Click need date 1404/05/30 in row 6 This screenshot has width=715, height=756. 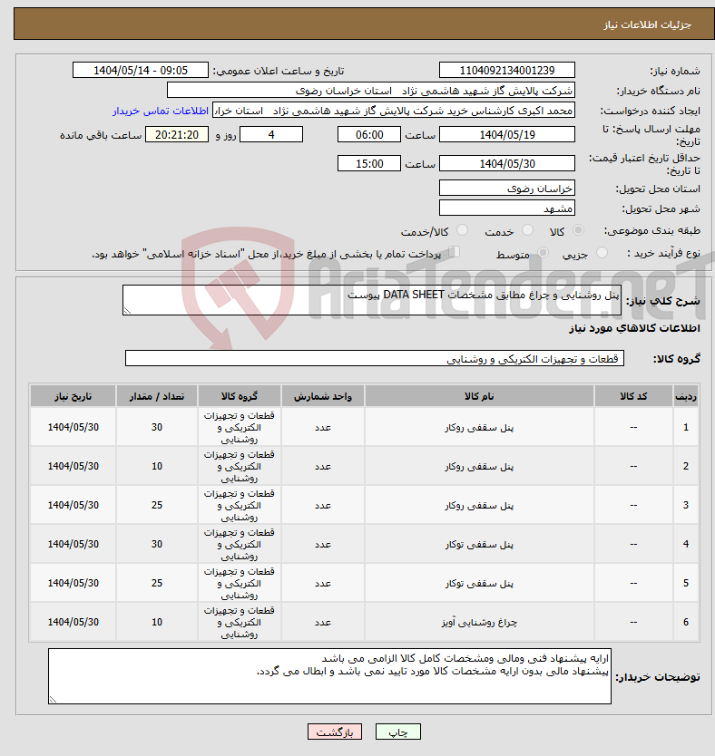[73, 623]
